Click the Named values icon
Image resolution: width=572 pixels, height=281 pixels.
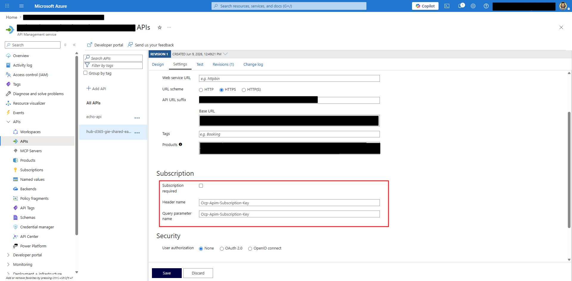click(15, 179)
